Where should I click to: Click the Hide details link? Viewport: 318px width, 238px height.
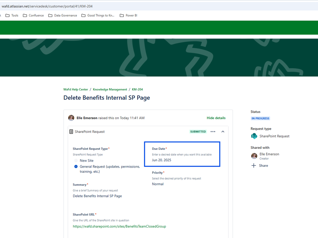pyautogui.click(x=216, y=118)
